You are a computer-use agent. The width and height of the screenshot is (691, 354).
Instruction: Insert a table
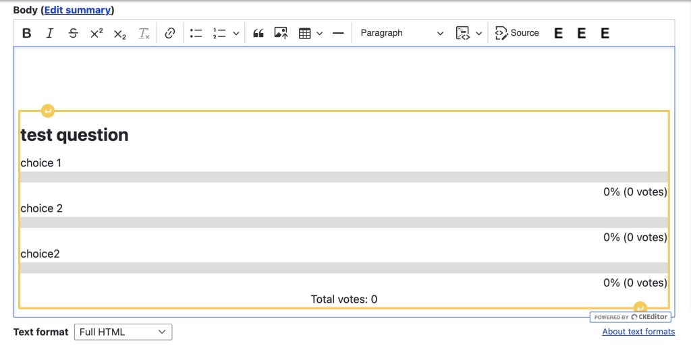coord(304,33)
